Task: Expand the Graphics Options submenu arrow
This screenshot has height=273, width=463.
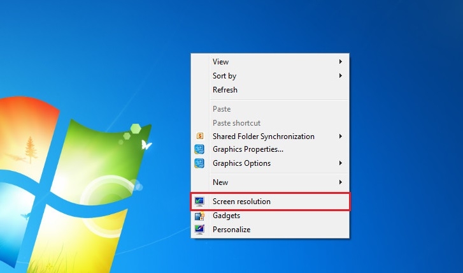Action: [x=341, y=163]
